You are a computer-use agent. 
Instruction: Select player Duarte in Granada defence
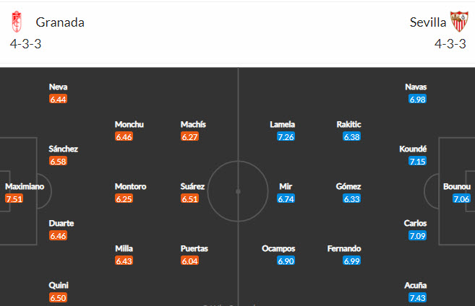click(61, 223)
